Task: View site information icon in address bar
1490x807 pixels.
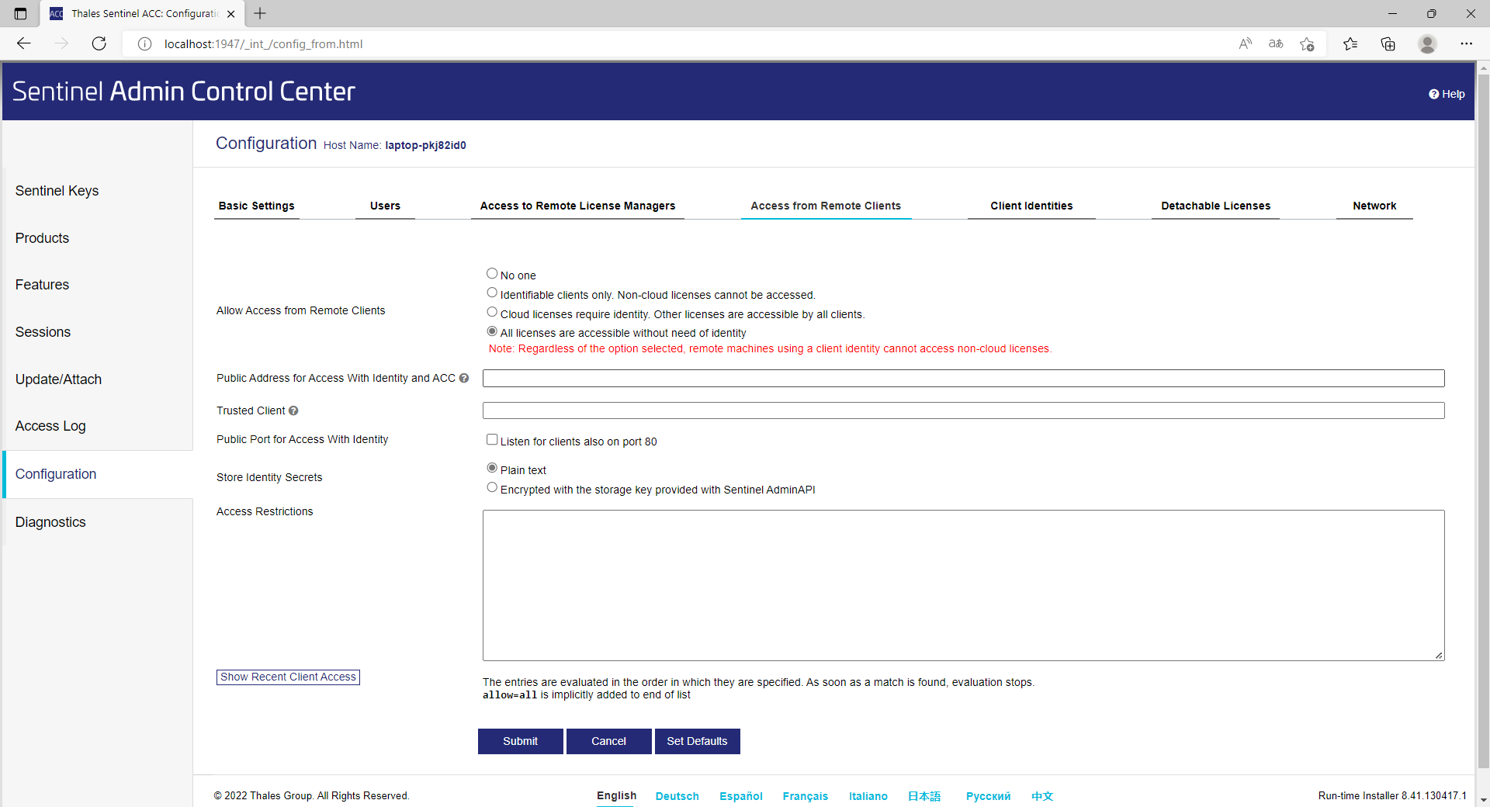Action: [x=144, y=44]
